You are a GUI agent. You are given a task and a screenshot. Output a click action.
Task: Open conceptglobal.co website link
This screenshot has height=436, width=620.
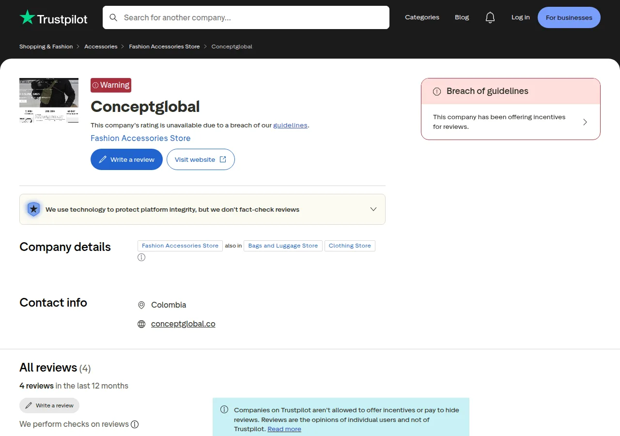[183, 324]
